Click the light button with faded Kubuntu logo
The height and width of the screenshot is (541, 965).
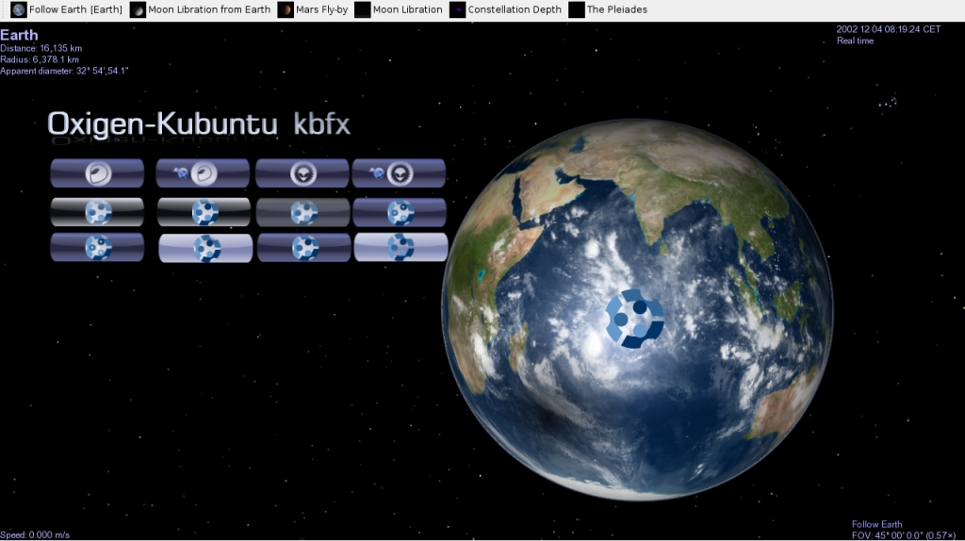click(x=401, y=248)
